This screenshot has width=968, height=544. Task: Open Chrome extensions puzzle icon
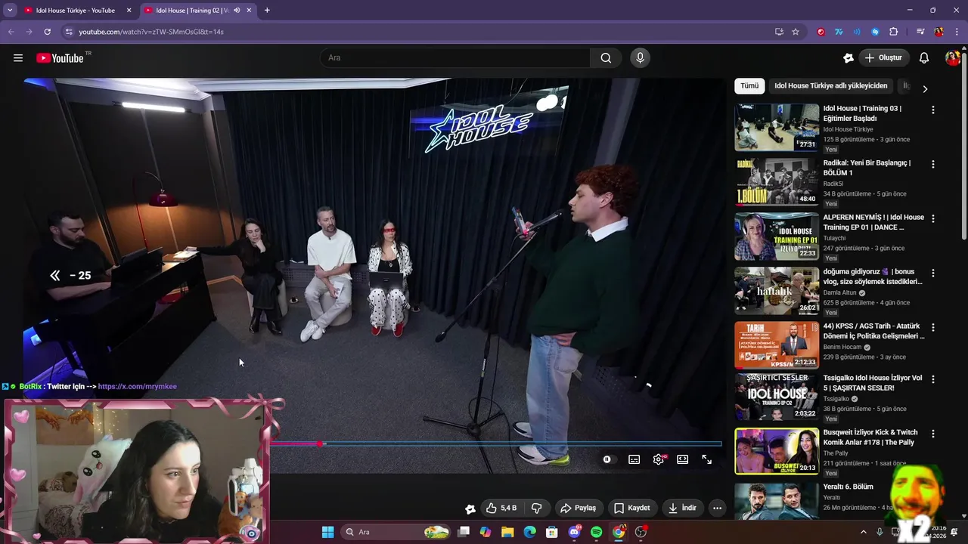(893, 32)
